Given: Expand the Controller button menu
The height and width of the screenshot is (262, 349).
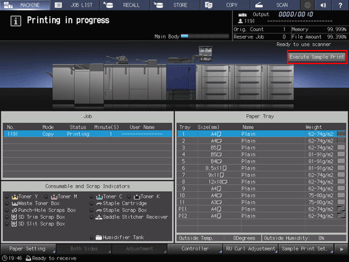Looking at the screenshot, I should tap(195, 248).
